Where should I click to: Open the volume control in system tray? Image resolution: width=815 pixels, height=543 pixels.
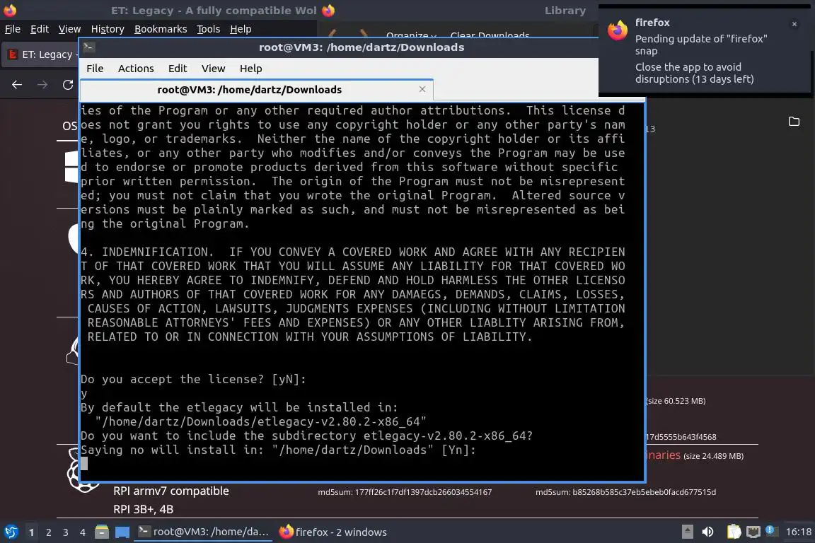(x=708, y=532)
